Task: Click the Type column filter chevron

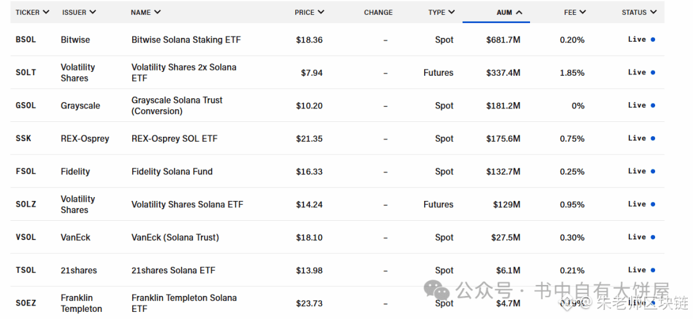Action: (452, 12)
